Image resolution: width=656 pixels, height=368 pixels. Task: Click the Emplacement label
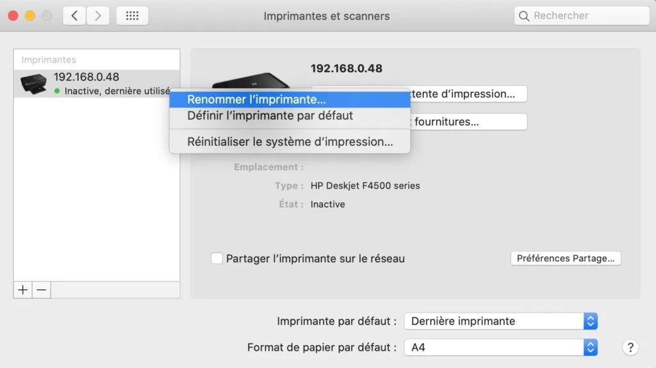(x=268, y=167)
